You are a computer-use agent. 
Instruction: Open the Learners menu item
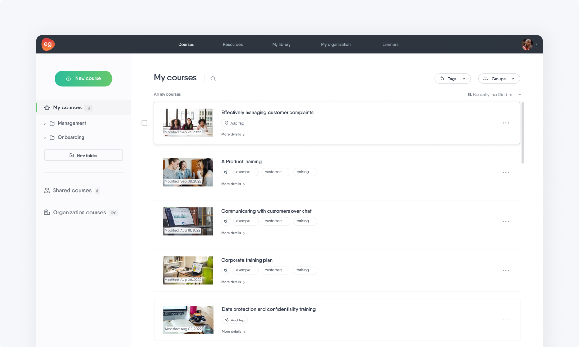(390, 44)
